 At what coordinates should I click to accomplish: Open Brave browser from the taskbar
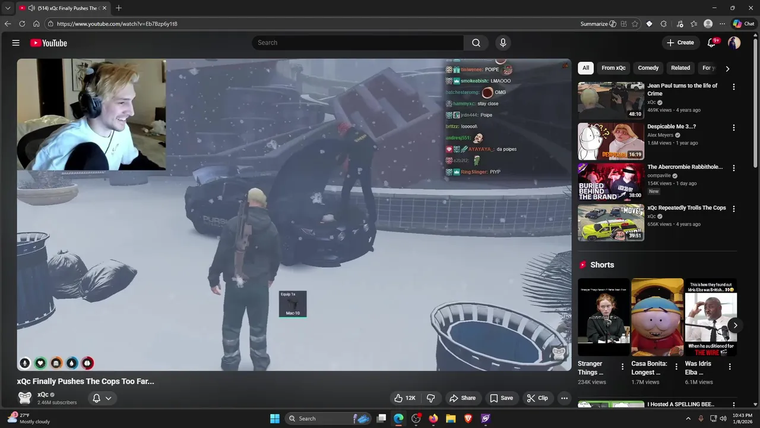[468, 418]
